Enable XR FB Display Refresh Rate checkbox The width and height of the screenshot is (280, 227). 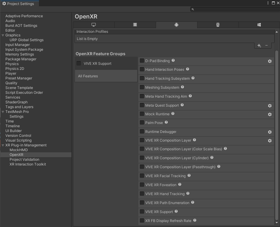click(142, 220)
